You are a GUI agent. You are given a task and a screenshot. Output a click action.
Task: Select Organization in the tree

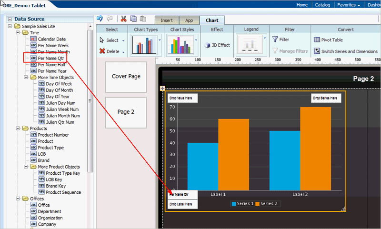coord(50,218)
